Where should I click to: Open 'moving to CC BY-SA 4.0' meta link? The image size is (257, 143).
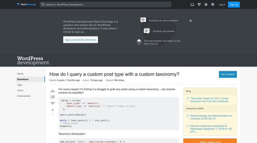tap(211, 117)
